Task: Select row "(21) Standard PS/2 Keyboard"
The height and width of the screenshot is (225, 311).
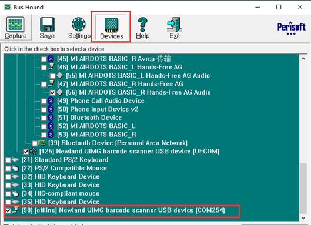Action: pos(65,160)
